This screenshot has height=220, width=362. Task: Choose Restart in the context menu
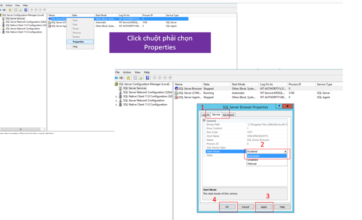pyautogui.click(x=80, y=37)
